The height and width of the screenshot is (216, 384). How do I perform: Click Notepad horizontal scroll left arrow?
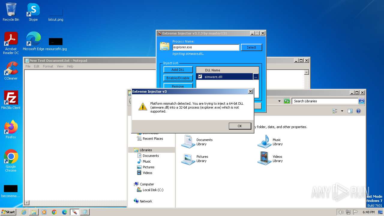pos(27,203)
